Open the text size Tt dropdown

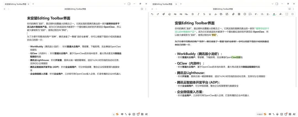[256, 14]
